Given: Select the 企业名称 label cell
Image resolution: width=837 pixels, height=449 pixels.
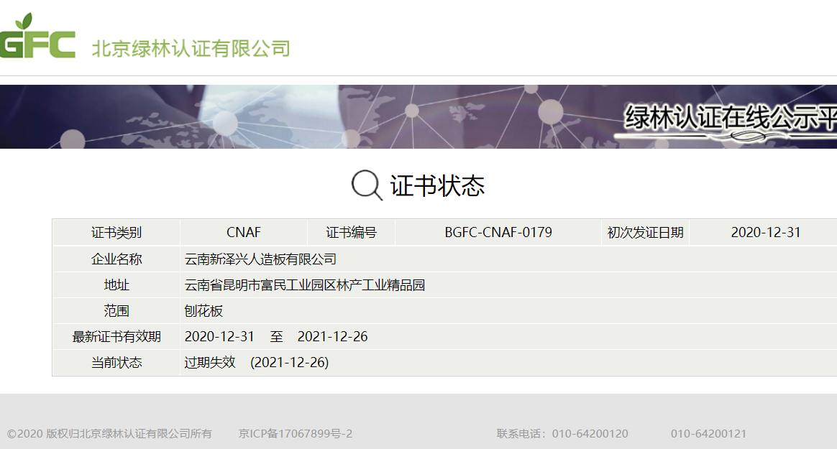Looking at the screenshot, I should pyautogui.click(x=116, y=259).
